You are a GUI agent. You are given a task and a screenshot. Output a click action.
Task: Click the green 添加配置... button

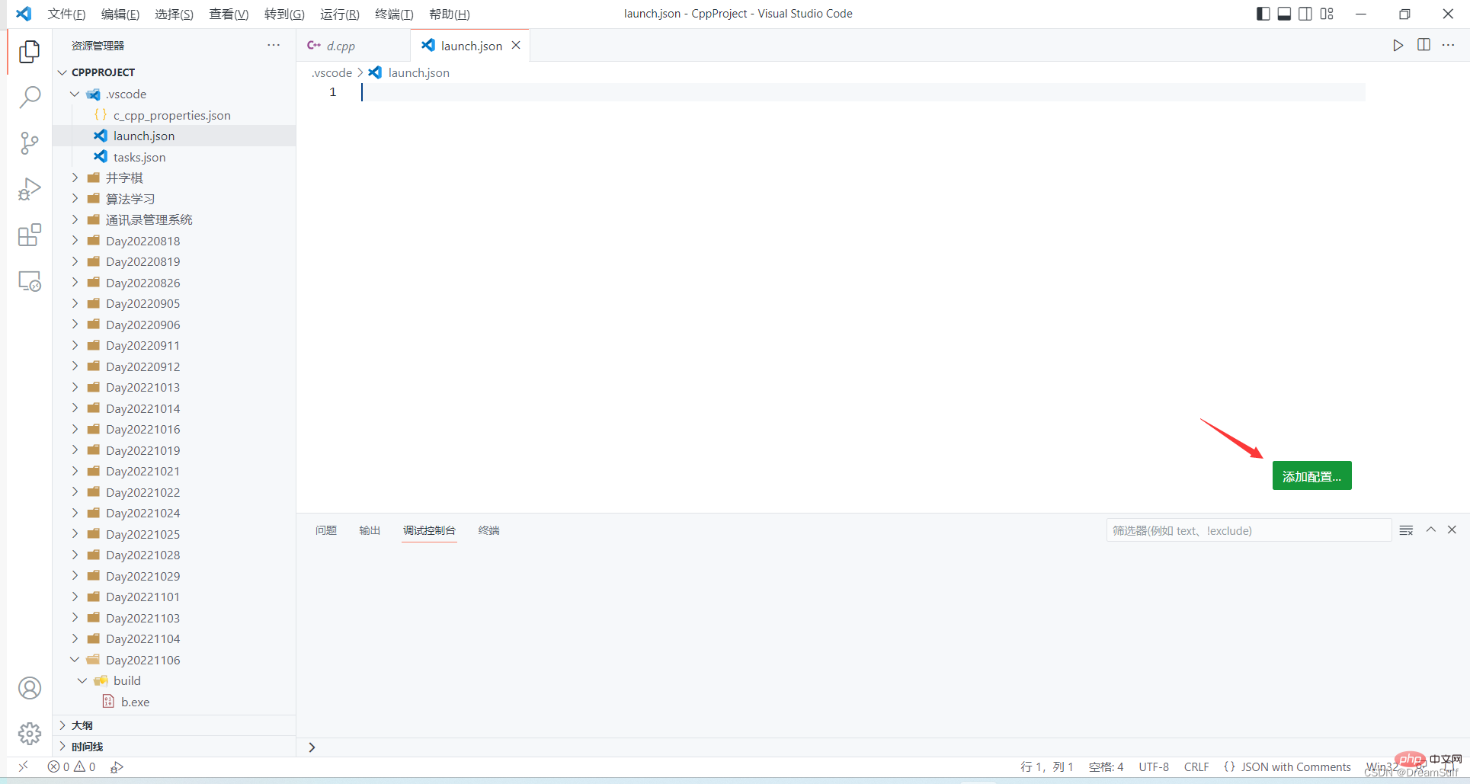pos(1311,476)
